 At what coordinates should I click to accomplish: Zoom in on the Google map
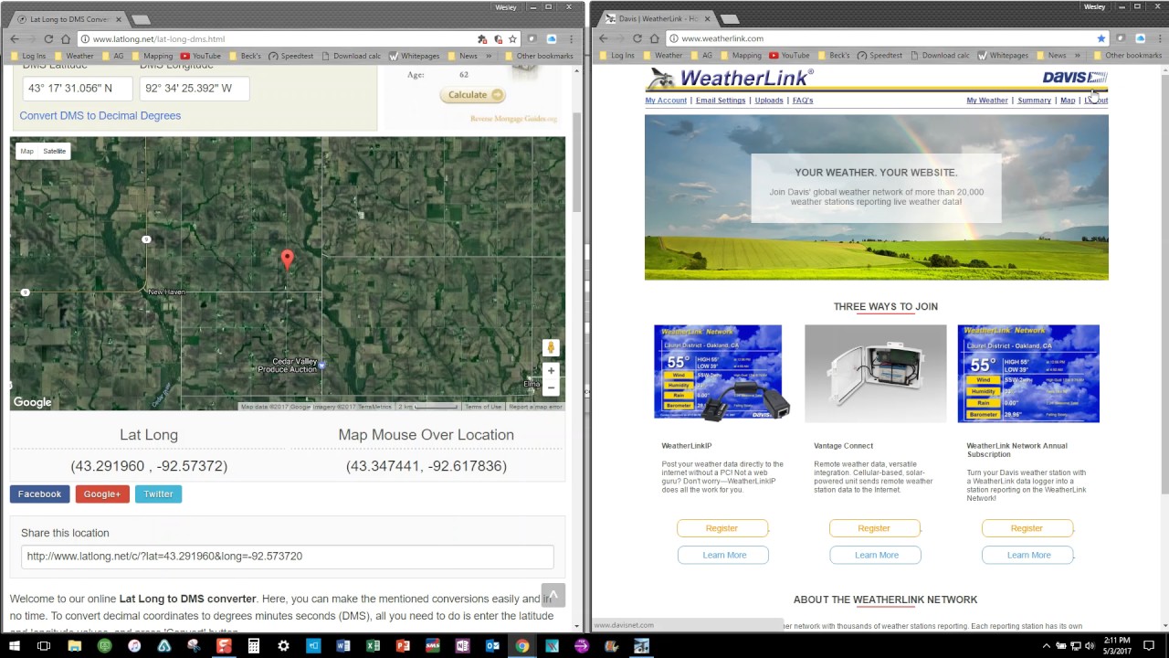pyautogui.click(x=551, y=370)
